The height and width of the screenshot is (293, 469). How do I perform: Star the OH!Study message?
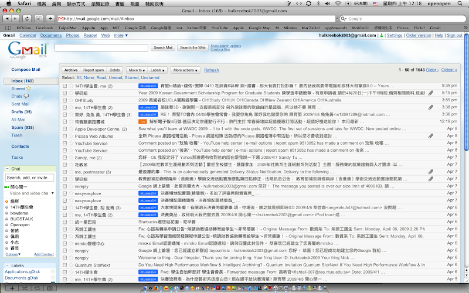71,100
